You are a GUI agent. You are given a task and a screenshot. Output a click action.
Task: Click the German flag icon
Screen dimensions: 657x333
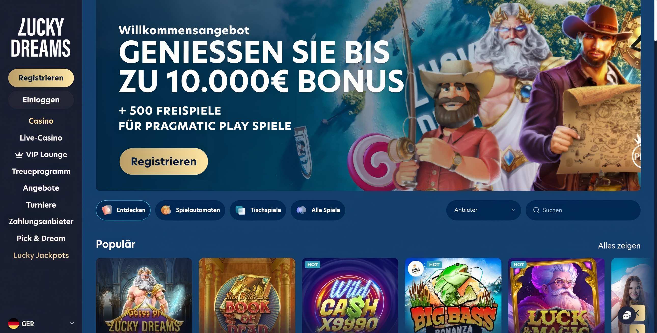tap(13, 324)
